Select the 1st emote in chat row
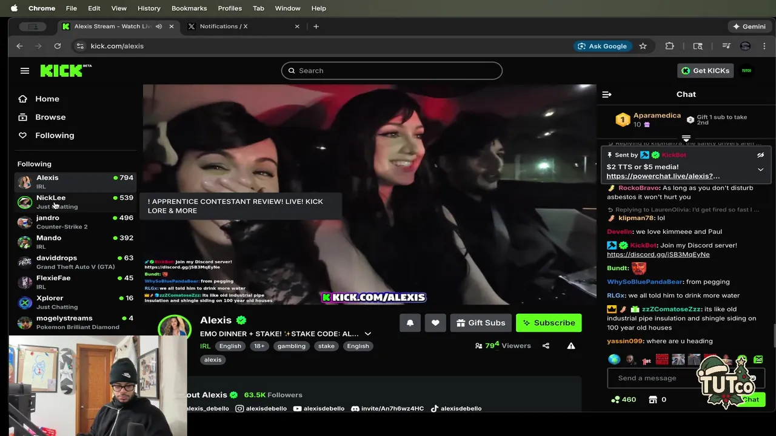The width and height of the screenshot is (776, 436). (647, 360)
